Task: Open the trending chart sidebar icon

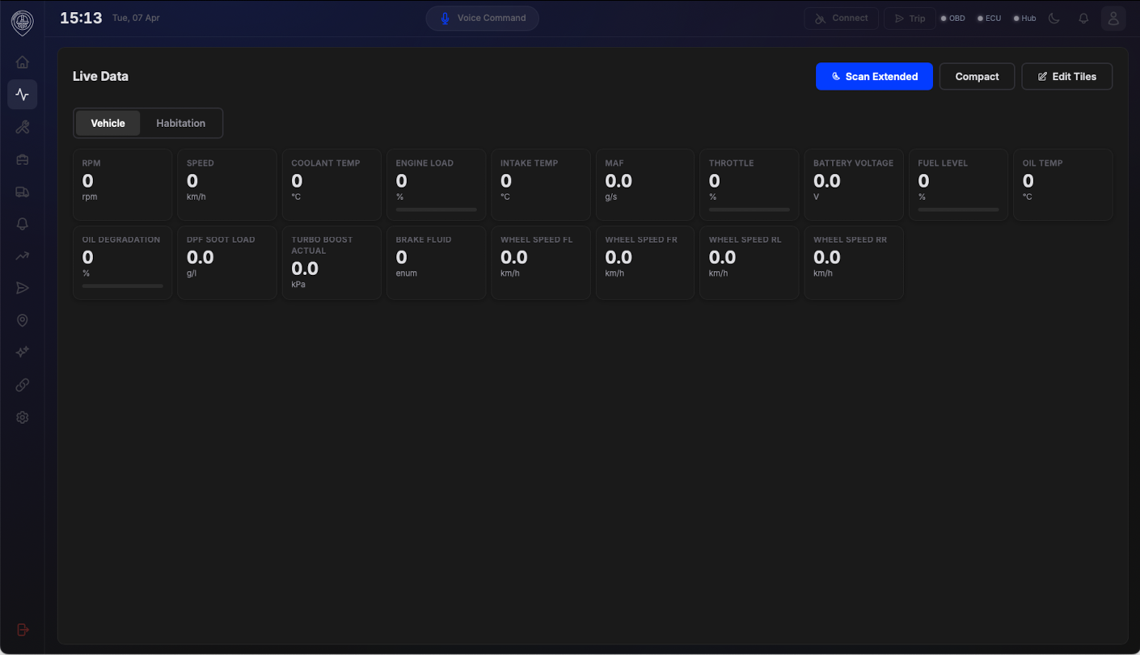Action: point(23,256)
